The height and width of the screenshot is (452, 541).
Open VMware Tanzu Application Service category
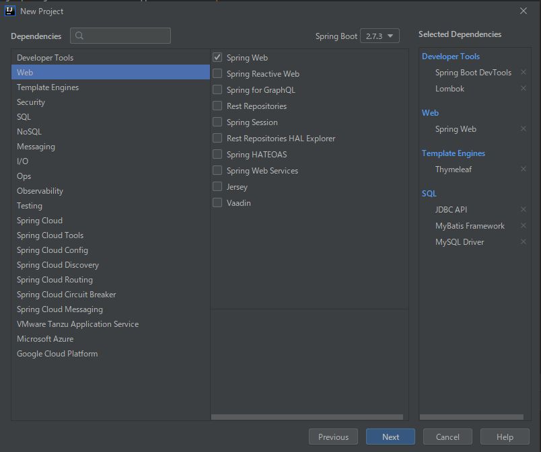tap(110, 324)
